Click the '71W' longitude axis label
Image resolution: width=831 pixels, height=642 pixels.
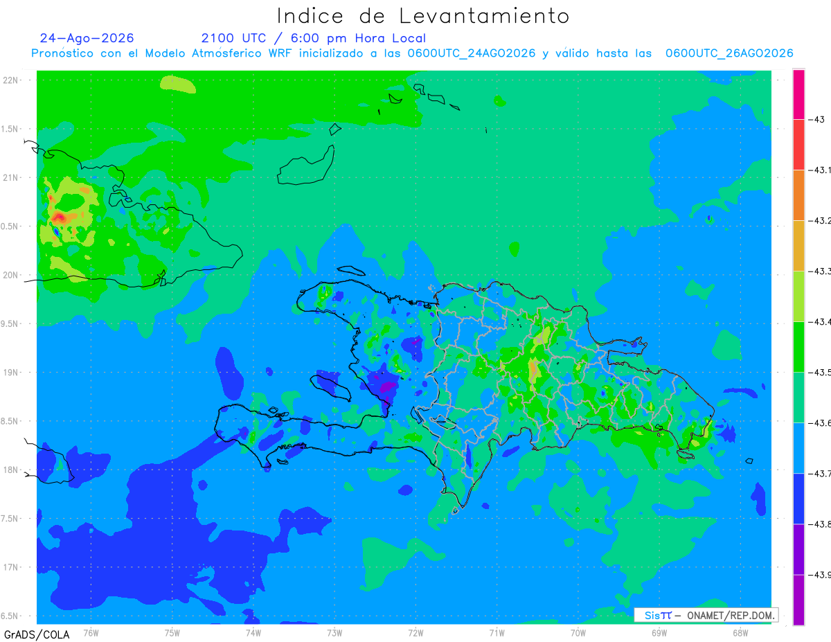(x=497, y=634)
